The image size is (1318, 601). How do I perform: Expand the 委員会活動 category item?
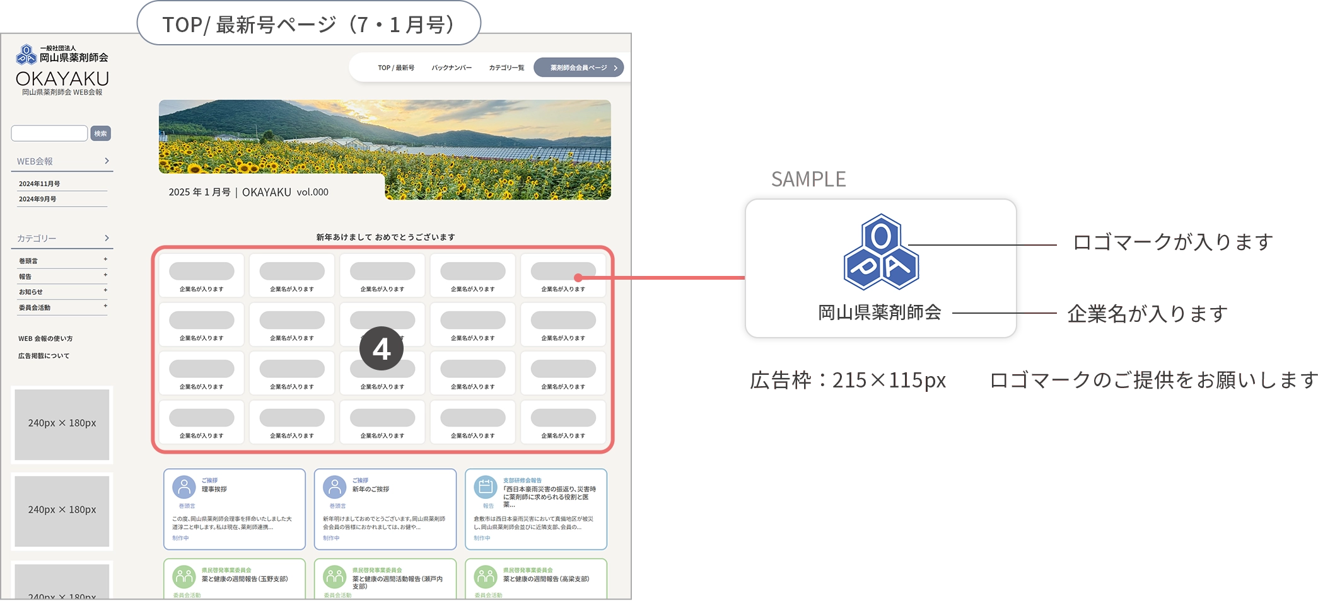coord(105,306)
